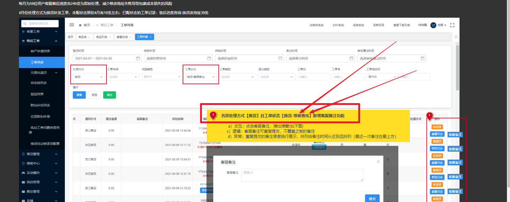Select 工单列表 in the sidebar
The height and width of the screenshot is (202, 510).
(42, 62)
